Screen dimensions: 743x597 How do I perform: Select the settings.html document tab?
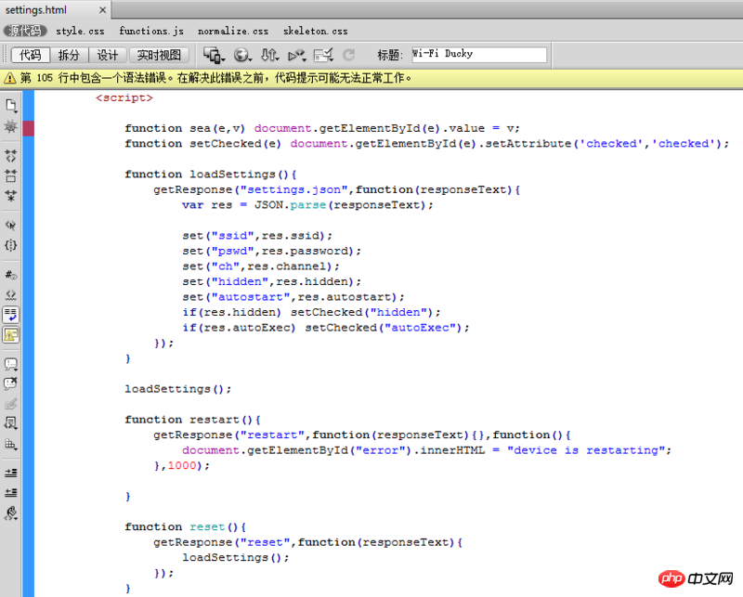pos(36,10)
